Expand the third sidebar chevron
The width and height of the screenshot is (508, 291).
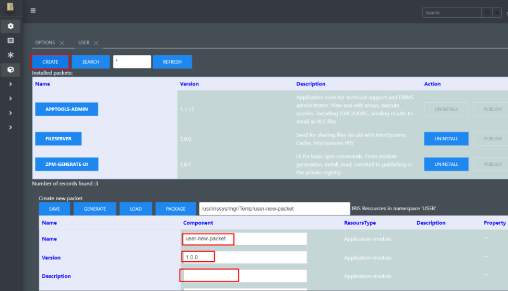pos(10,113)
